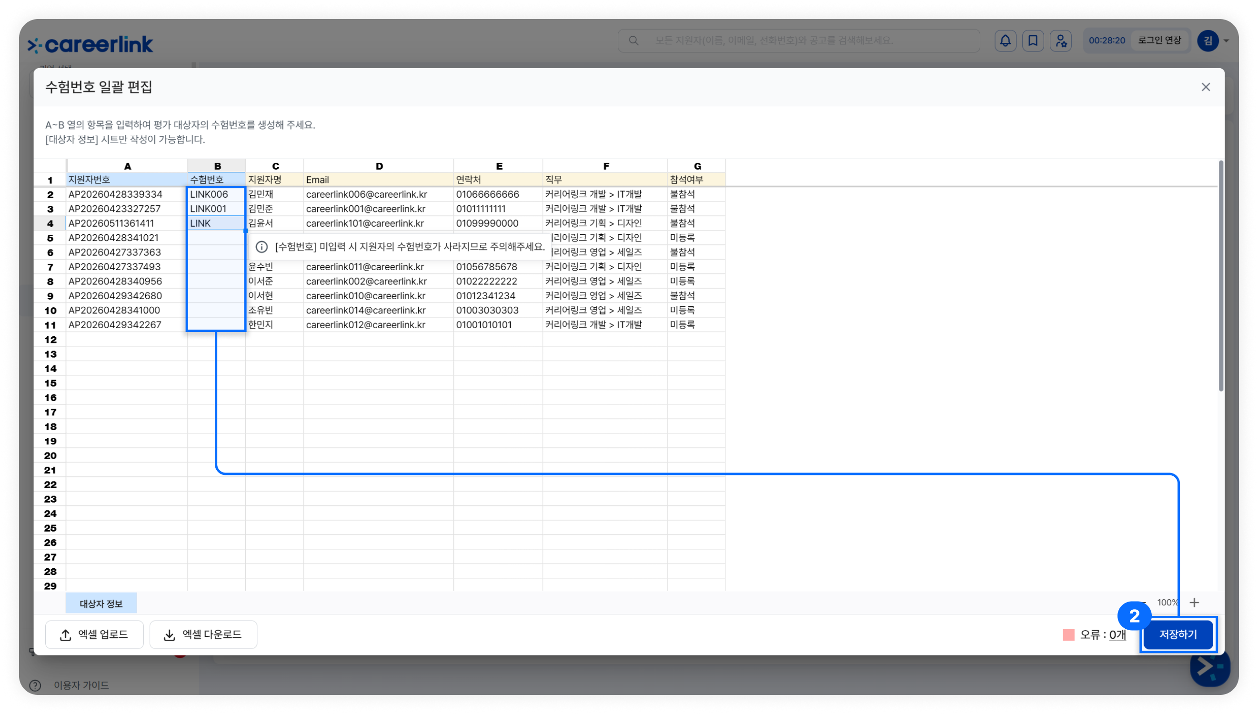1258x714 pixels.
Task: Click the 수험번호 cell with text LINK
Action: (x=216, y=223)
